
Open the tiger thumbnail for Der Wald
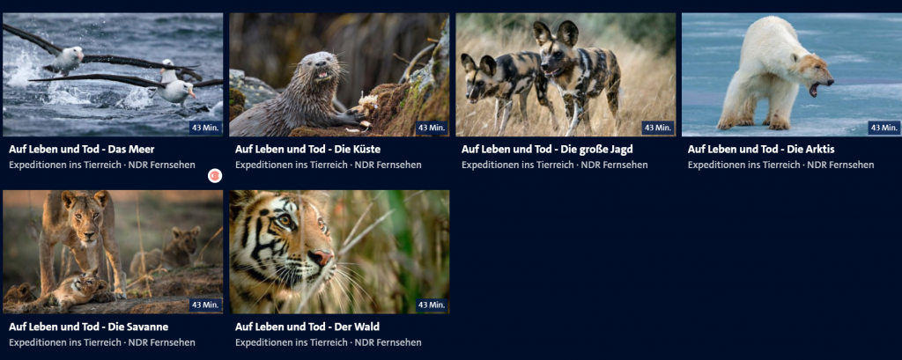tap(339, 252)
